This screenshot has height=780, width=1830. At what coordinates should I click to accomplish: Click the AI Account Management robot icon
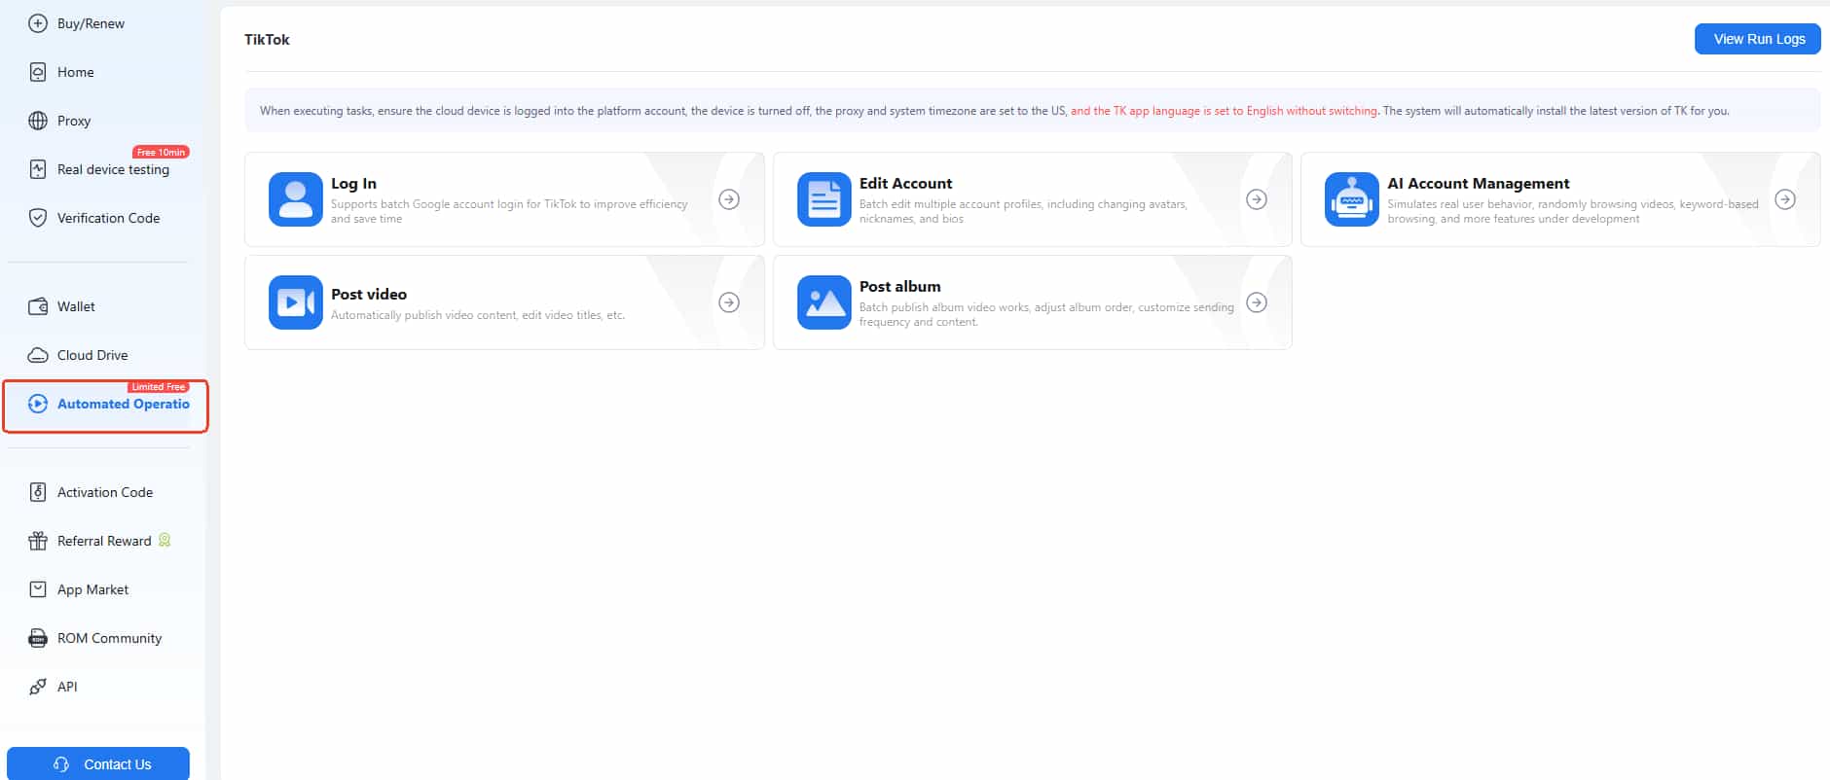pos(1352,199)
